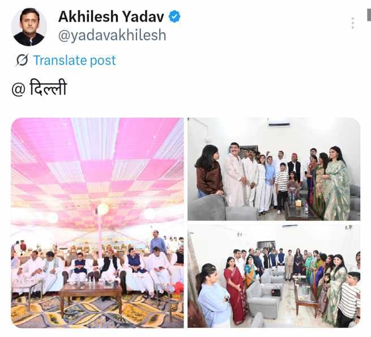Select the Hindi word दिल्ली in post
The width and height of the screenshot is (371, 337).
[48, 88]
